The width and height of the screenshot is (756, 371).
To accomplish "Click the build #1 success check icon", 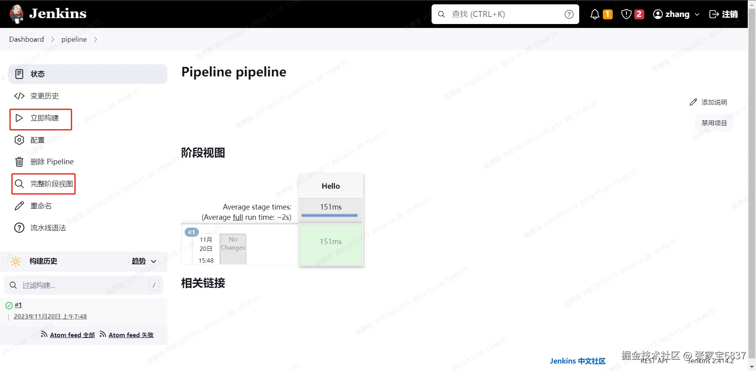I will [9, 305].
